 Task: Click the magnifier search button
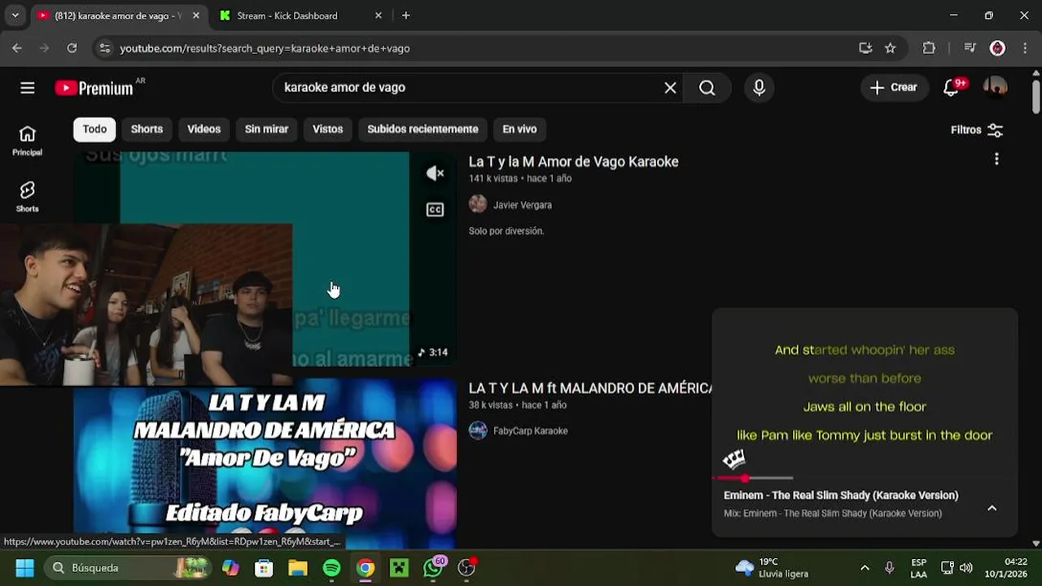(707, 88)
